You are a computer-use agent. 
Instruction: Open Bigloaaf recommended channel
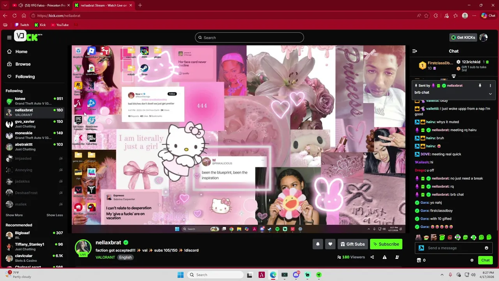point(34,235)
